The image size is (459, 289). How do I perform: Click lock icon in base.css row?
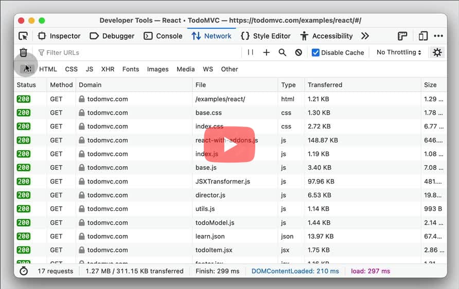[82, 113]
